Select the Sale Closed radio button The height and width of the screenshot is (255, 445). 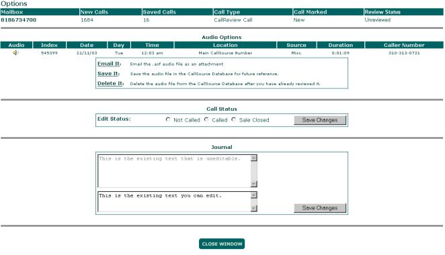click(x=233, y=119)
